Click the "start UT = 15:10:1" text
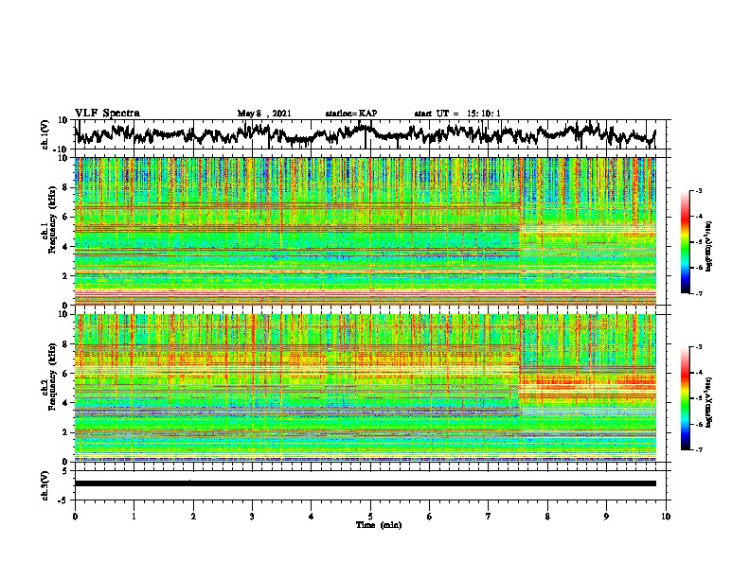Viewport: 750px width, 579px height. (457, 114)
